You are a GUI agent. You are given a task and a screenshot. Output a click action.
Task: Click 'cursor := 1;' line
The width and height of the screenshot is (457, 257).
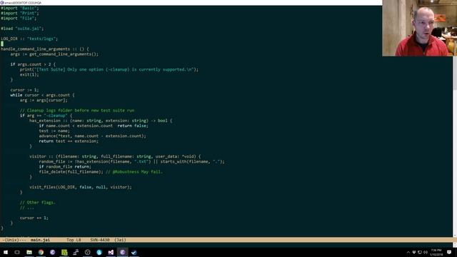[24, 90]
